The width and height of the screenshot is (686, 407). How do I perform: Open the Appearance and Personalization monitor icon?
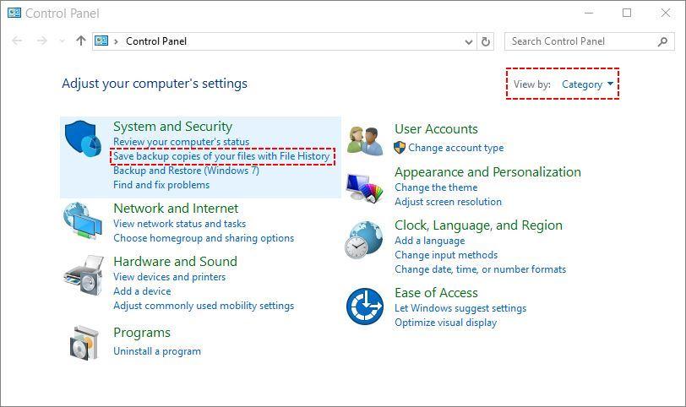pos(364,188)
